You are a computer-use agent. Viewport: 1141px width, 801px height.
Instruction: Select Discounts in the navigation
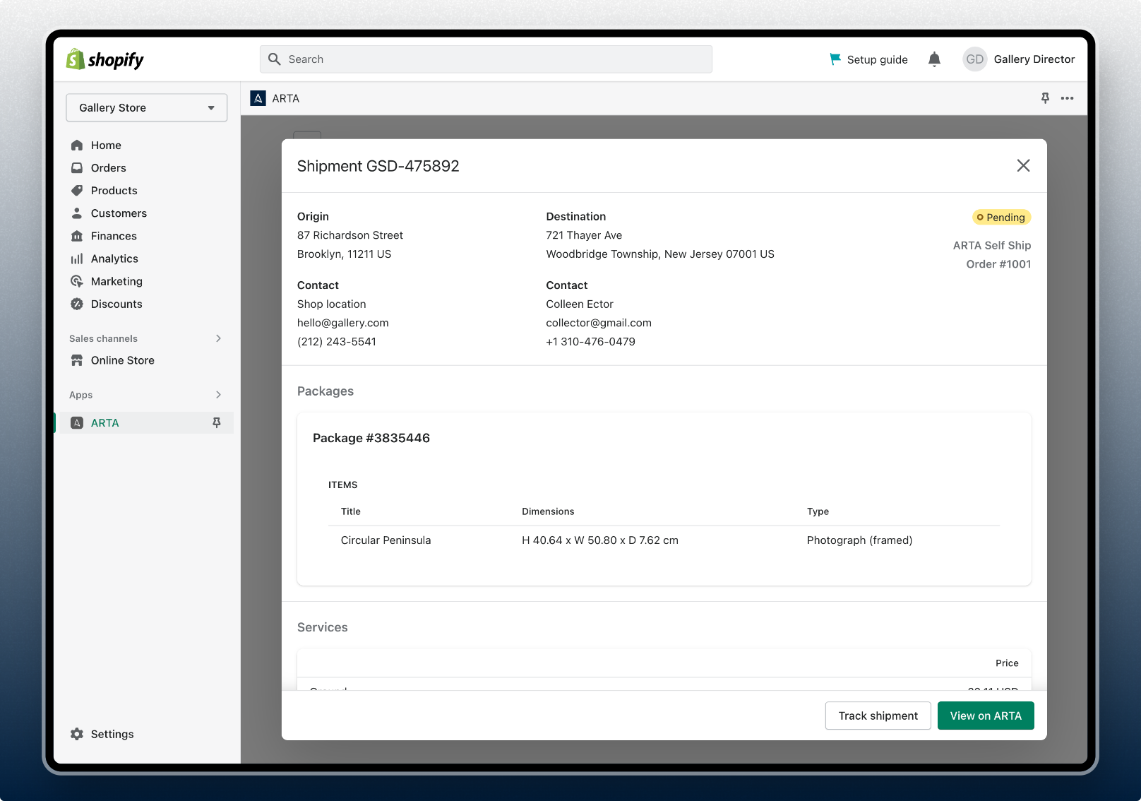[x=116, y=304]
